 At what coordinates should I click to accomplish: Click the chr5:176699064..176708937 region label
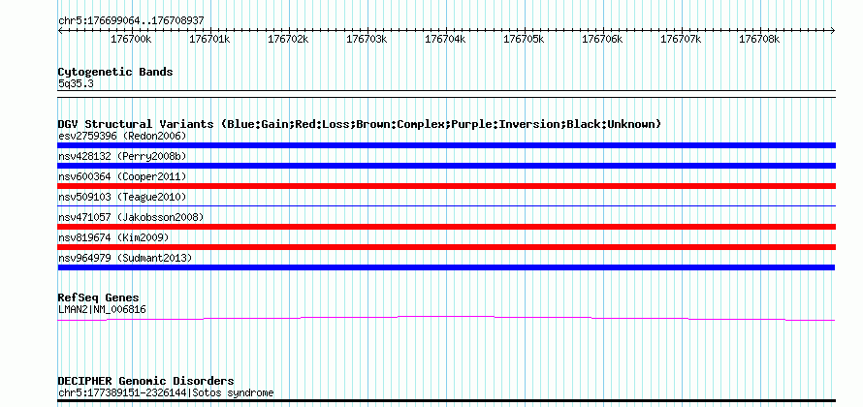click(131, 20)
